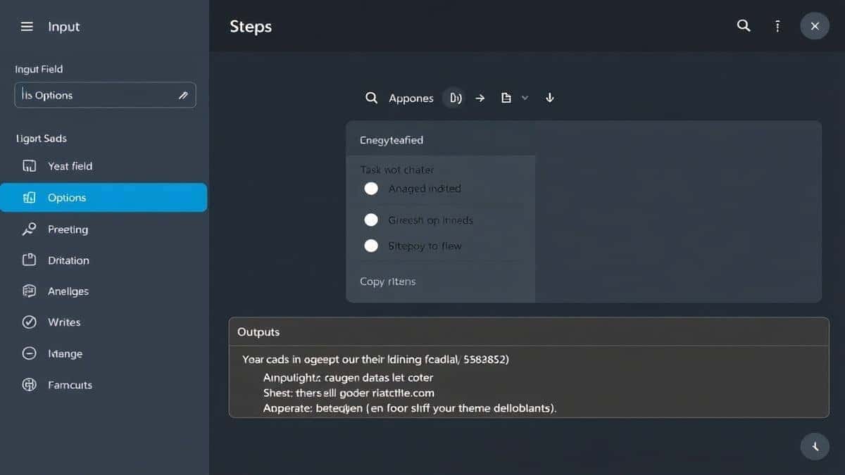845x475 pixels.
Task: Open the Yeat field menu item
Action: pyautogui.click(x=104, y=166)
